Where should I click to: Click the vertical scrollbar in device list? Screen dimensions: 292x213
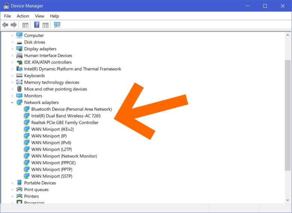pyautogui.click(x=288, y=112)
